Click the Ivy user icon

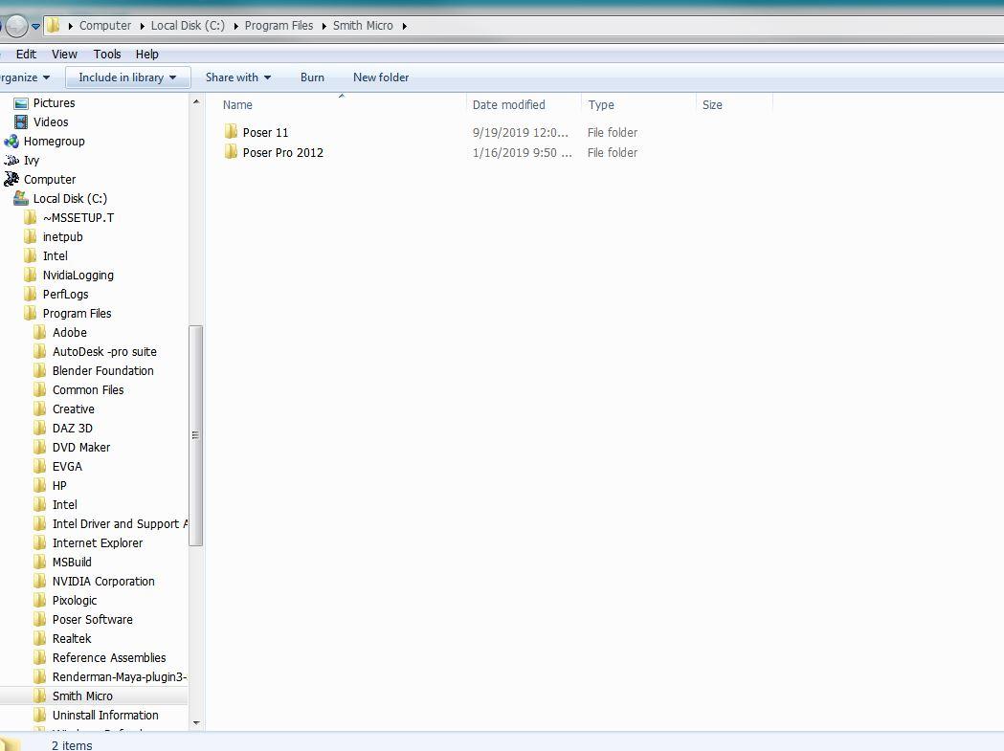[x=11, y=160]
